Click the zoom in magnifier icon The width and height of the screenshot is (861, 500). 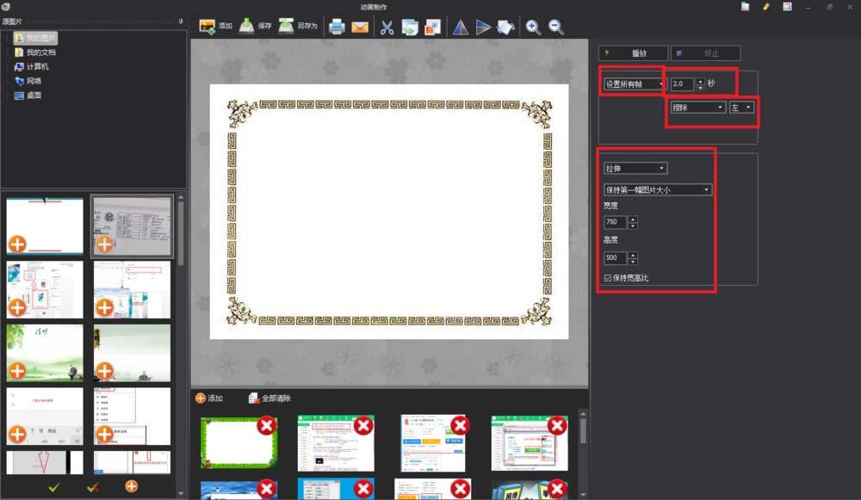point(533,27)
